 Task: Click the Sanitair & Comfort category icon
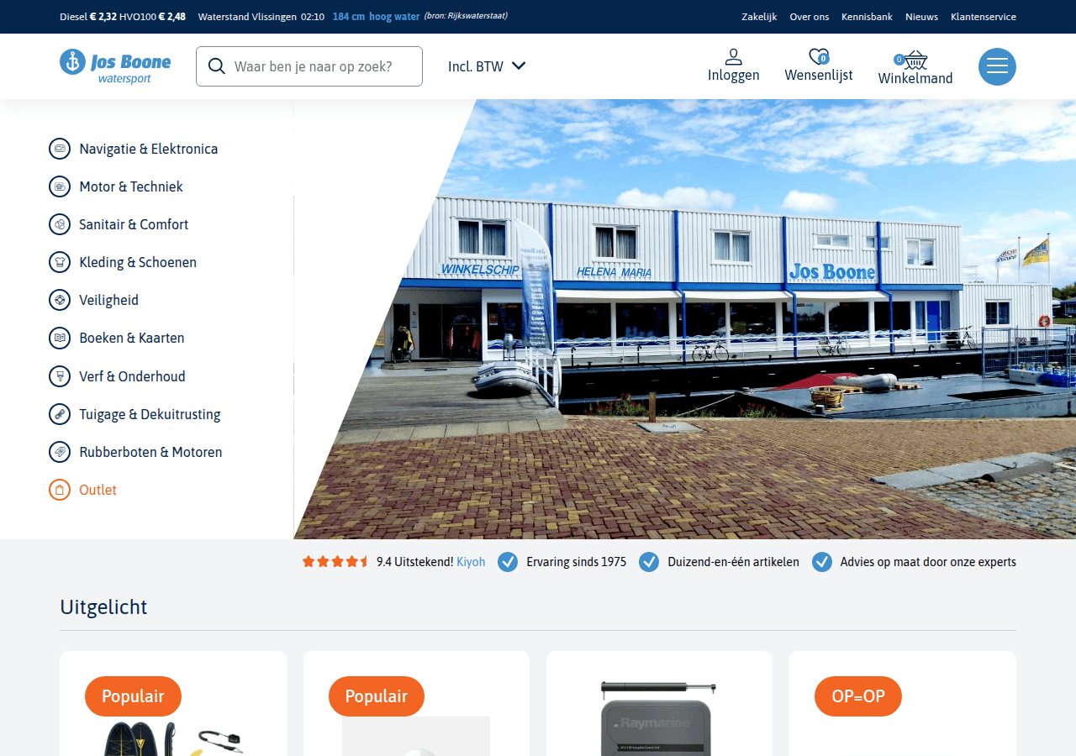[60, 224]
